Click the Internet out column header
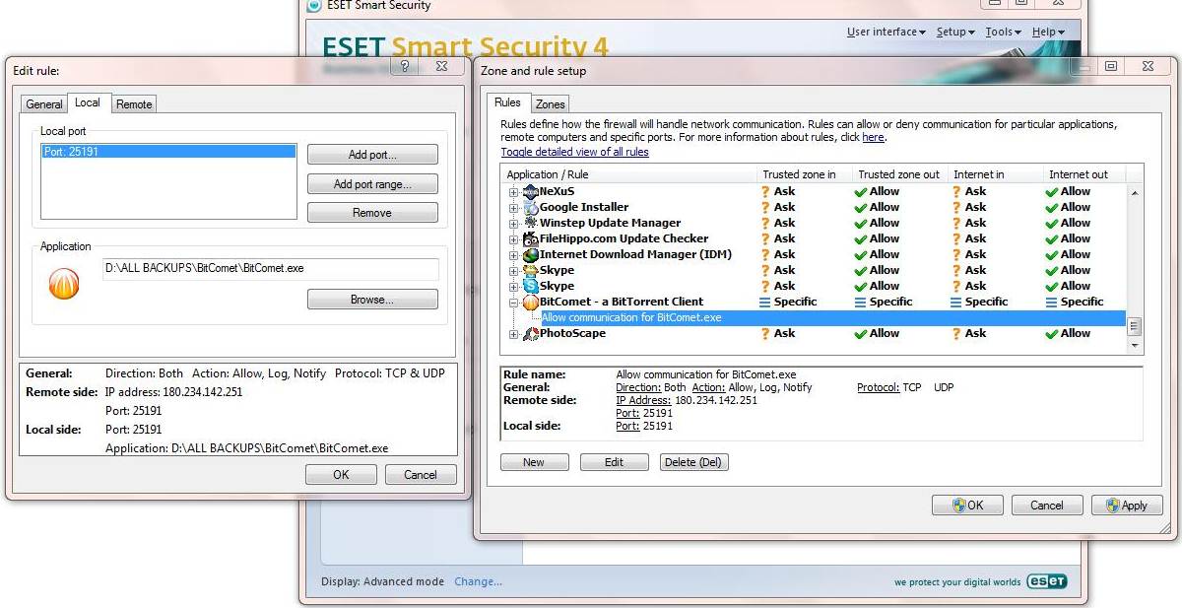 1085,174
